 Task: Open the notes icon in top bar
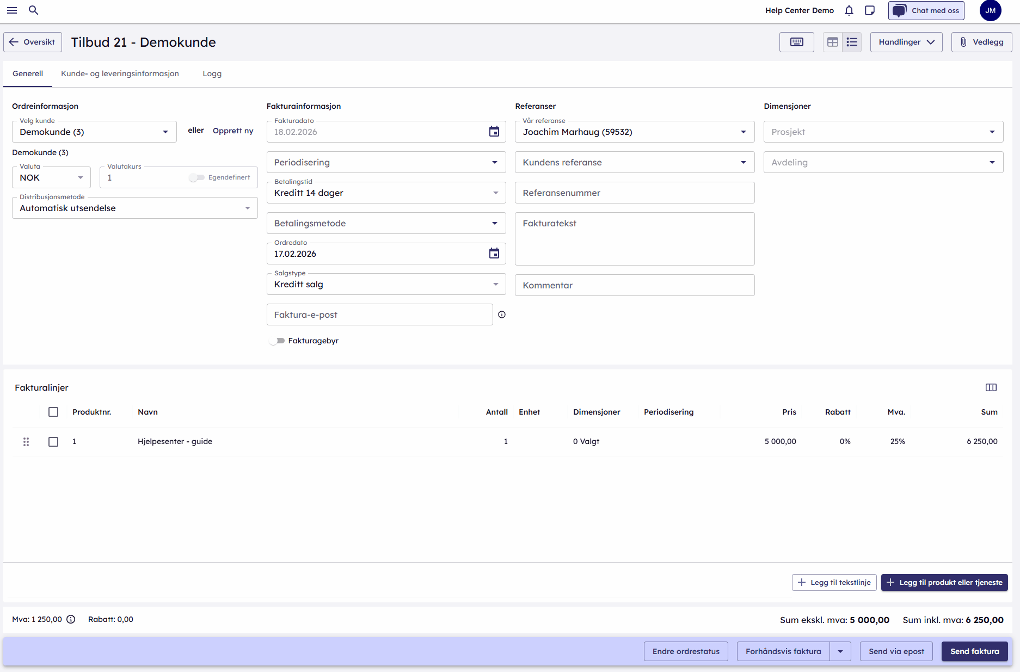(x=870, y=10)
